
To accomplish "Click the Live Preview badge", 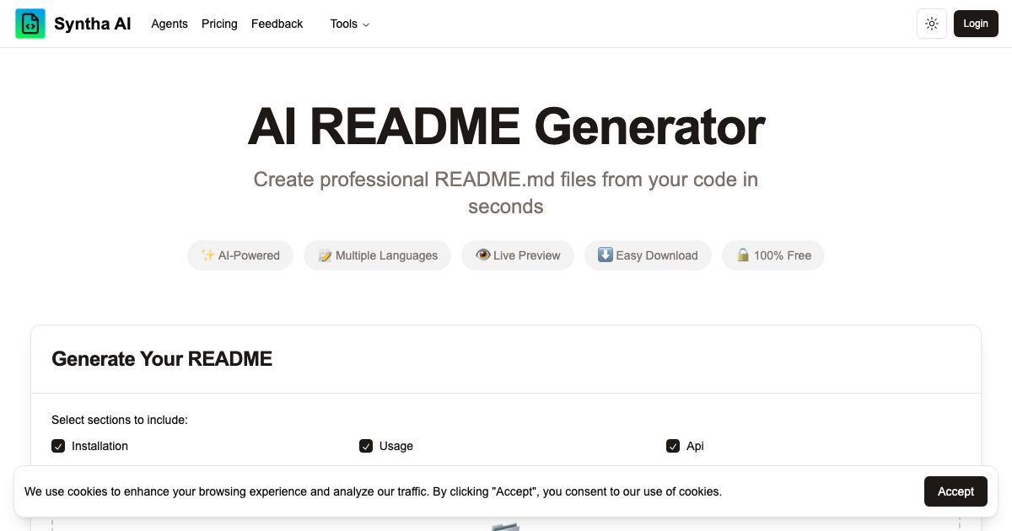I will click(x=517, y=255).
